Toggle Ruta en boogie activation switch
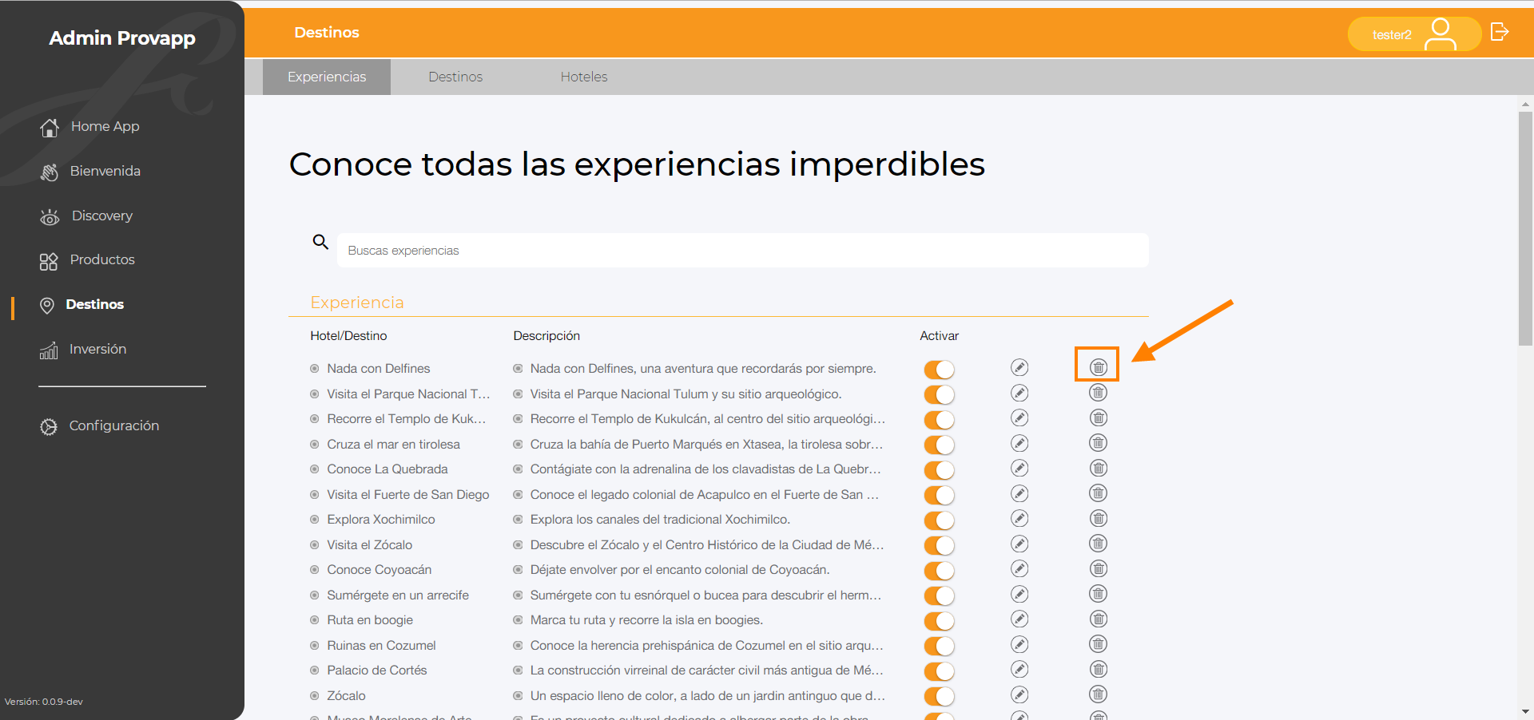The image size is (1534, 720). tap(940, 621)
